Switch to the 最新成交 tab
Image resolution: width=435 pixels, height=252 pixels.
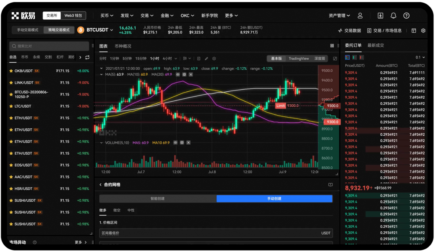point(375,46)
